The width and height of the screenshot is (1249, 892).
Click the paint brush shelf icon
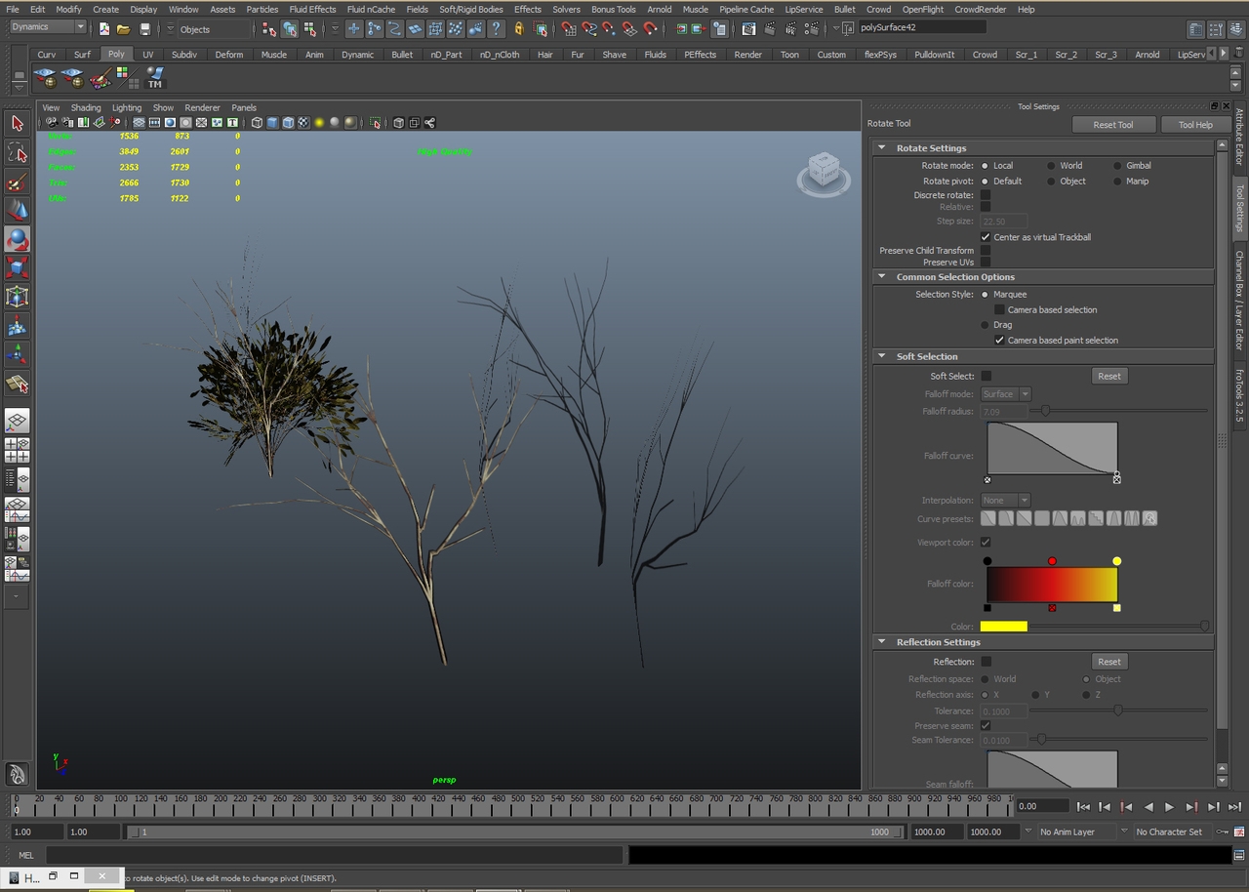(x=100, y=77)
